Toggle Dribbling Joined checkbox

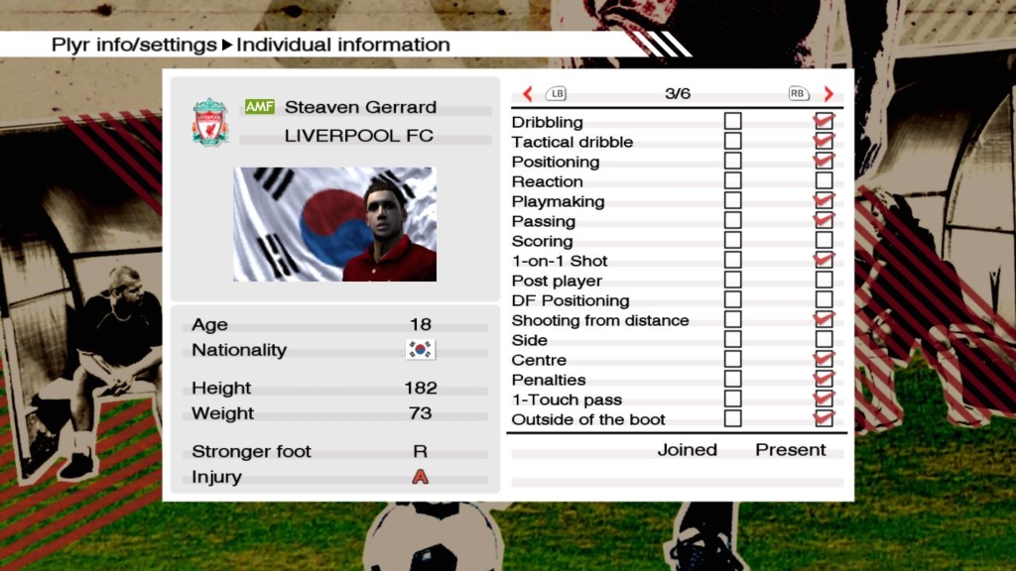pos(733,121)
